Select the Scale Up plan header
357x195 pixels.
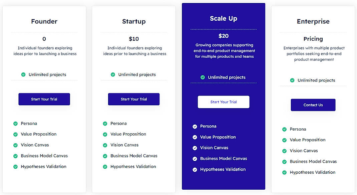[224, 19]
